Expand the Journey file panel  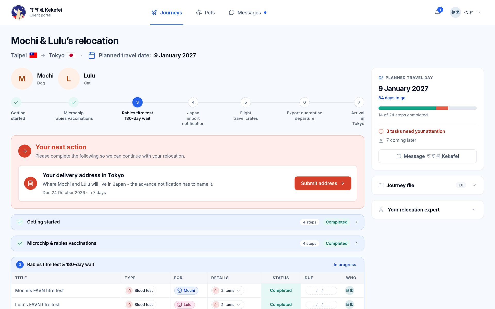coord(427,185)
